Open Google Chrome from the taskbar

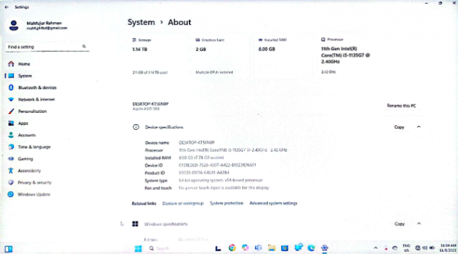[232, 248]
